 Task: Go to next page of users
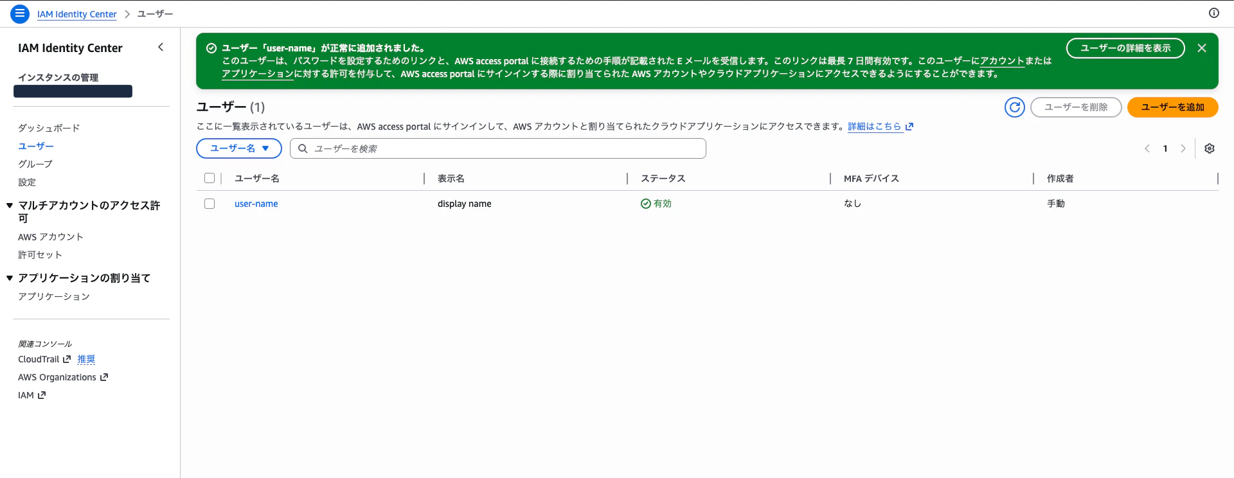(1183, 148)
